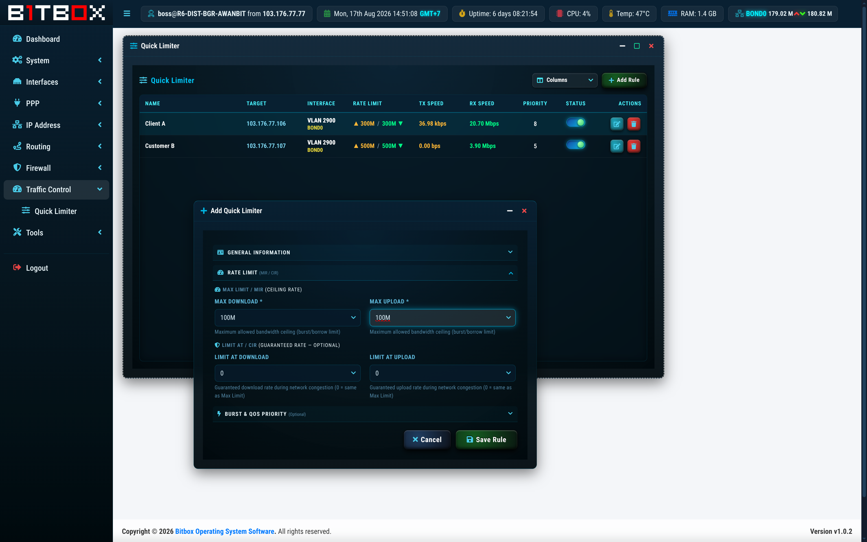Delete the Customer B rule
Image resolution: width=867 pixels, height=542 pixels.
pos(633,146)
